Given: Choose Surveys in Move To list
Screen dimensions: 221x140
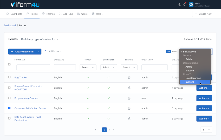Looking at the screenshot, I should 195,82.
